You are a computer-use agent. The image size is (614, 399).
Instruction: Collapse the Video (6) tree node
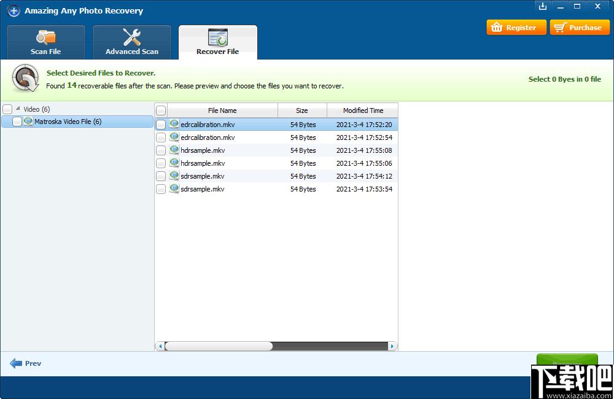pyautogui.click(x=18, y=109)
